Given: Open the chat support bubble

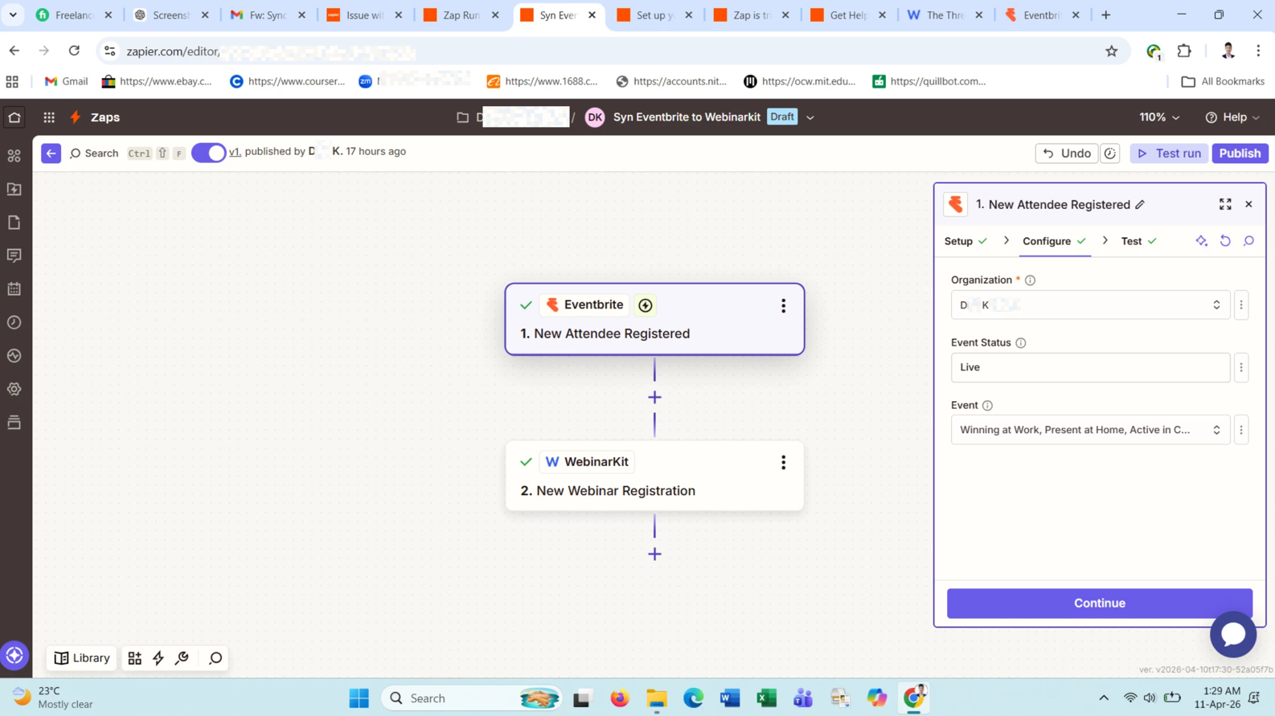Looking at the screenshot, I should coord(1232,634).
